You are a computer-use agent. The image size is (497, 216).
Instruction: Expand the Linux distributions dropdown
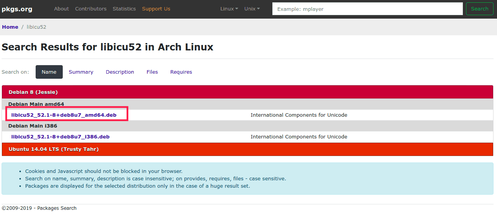point(229,9)
